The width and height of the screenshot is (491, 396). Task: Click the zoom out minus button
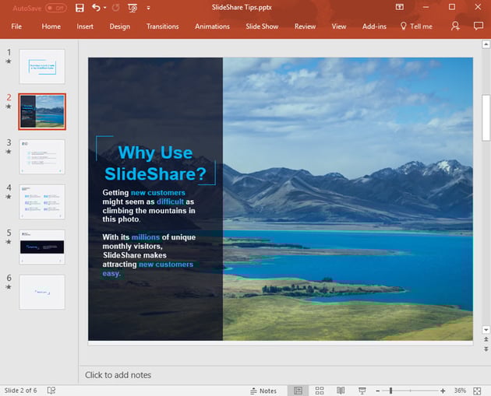pos(378,391)
